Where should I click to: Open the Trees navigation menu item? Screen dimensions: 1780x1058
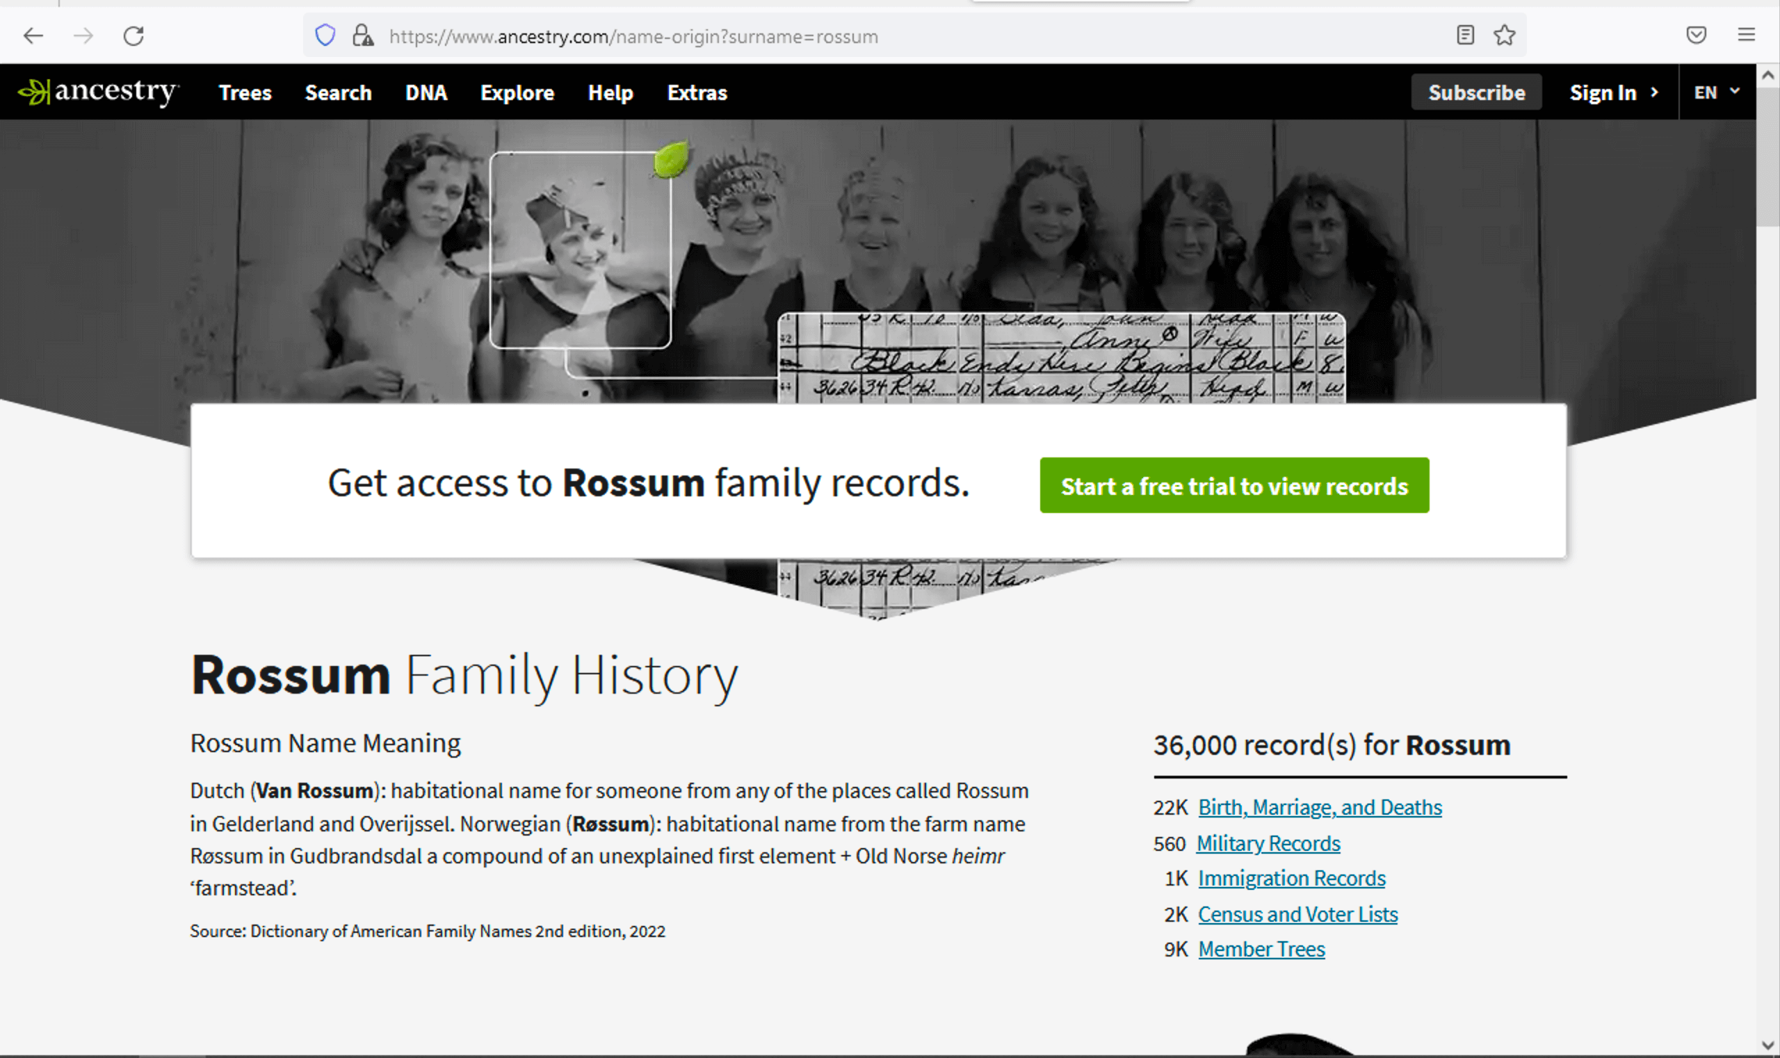[243, 92]
